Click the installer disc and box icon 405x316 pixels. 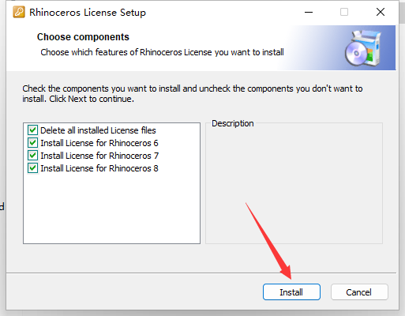363,48
